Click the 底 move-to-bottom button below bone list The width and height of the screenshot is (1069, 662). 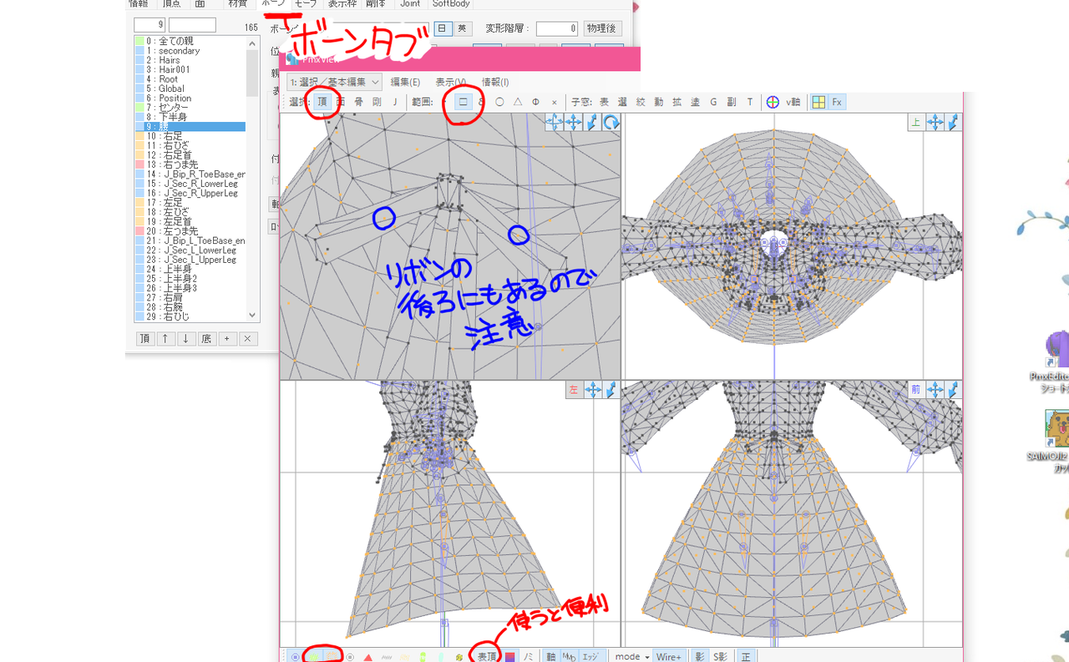click(x=206, y=339)
